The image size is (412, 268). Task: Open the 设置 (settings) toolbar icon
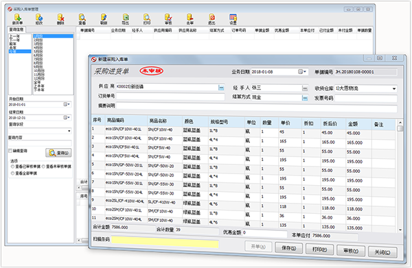point(233,19)
